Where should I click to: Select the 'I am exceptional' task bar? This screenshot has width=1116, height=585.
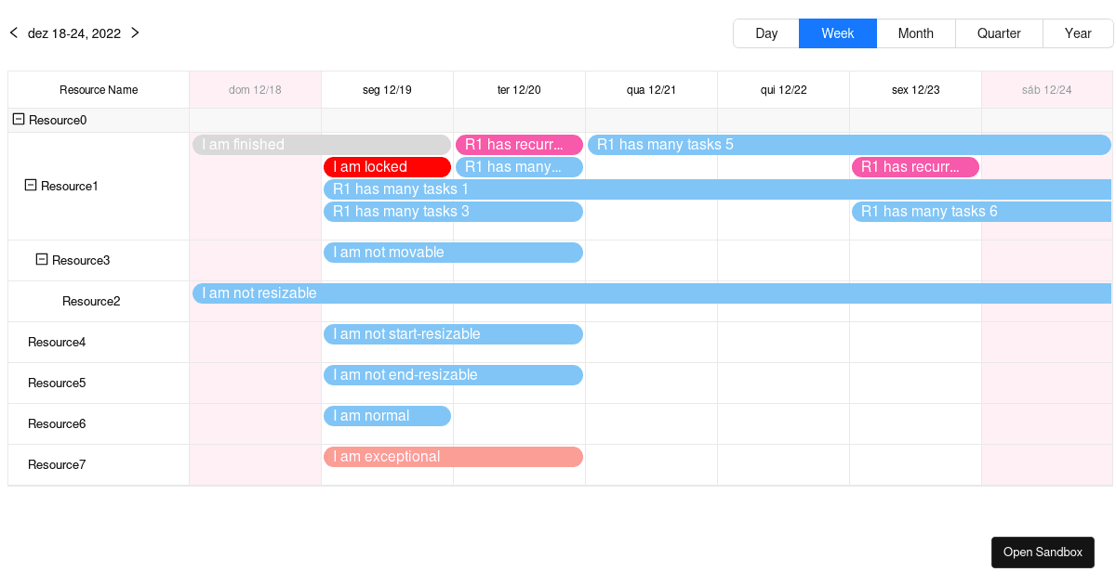(x=453, y=456)
